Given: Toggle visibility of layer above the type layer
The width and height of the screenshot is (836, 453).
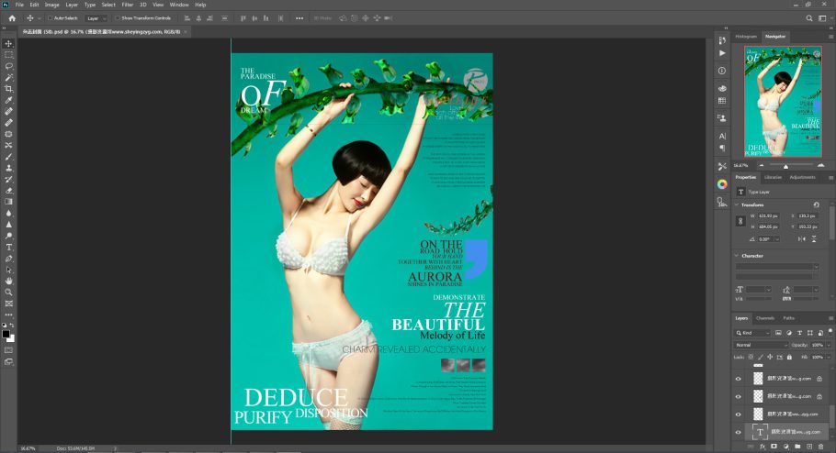Looking at the screenshot, I should coord(739,414).
